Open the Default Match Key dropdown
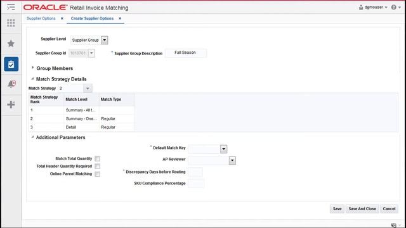The width and height of the screenshot is (406, 228). coord(223,149)
